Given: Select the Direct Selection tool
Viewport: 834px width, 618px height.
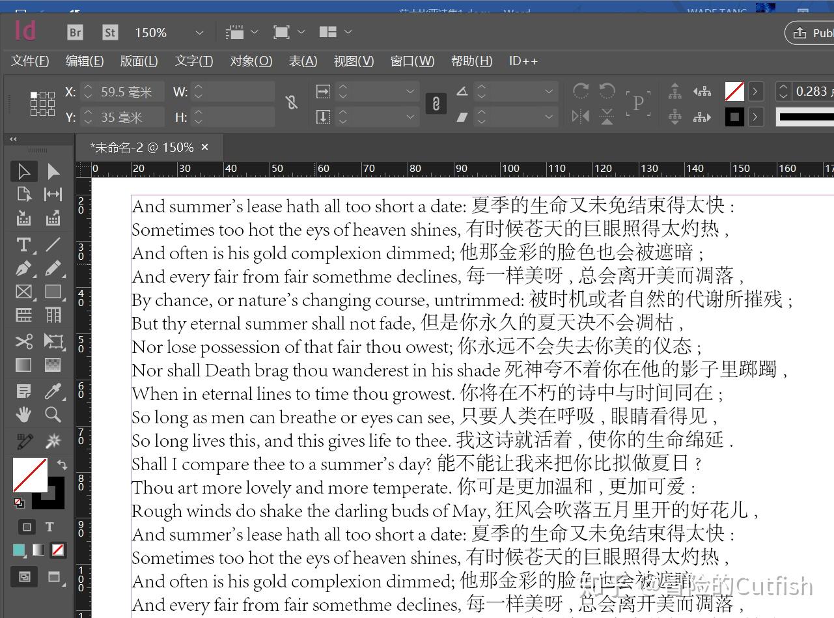Looking at the screenshot, I should (x=55, y=171).
